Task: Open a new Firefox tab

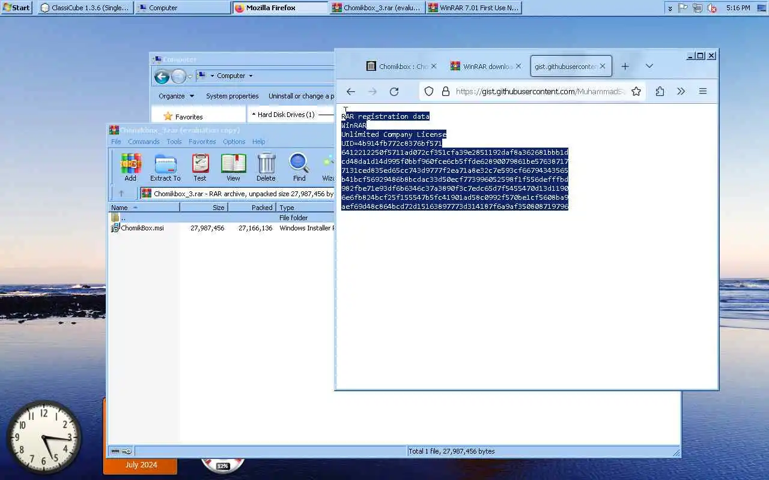Action: (625, 66)
